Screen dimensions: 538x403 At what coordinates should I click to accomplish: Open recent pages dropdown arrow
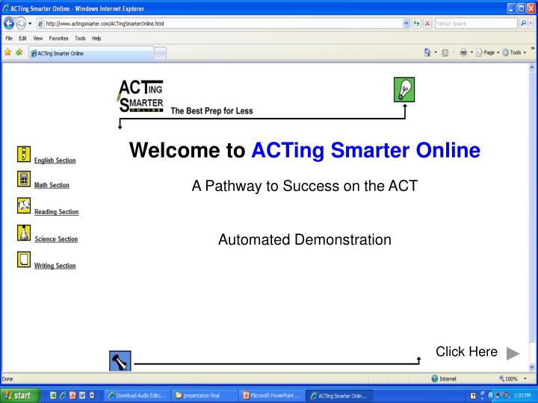click(x=30, y=24)
